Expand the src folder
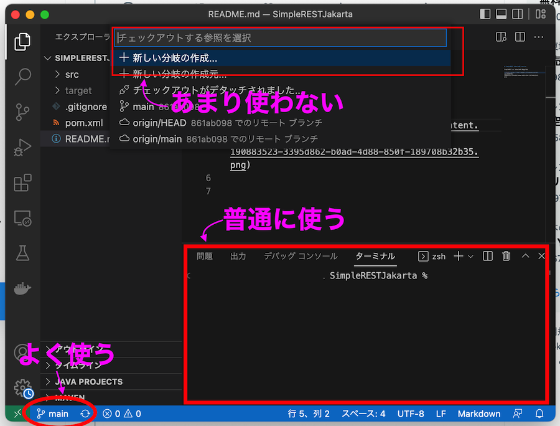560x426 pixels. click(x=72, y=75)
